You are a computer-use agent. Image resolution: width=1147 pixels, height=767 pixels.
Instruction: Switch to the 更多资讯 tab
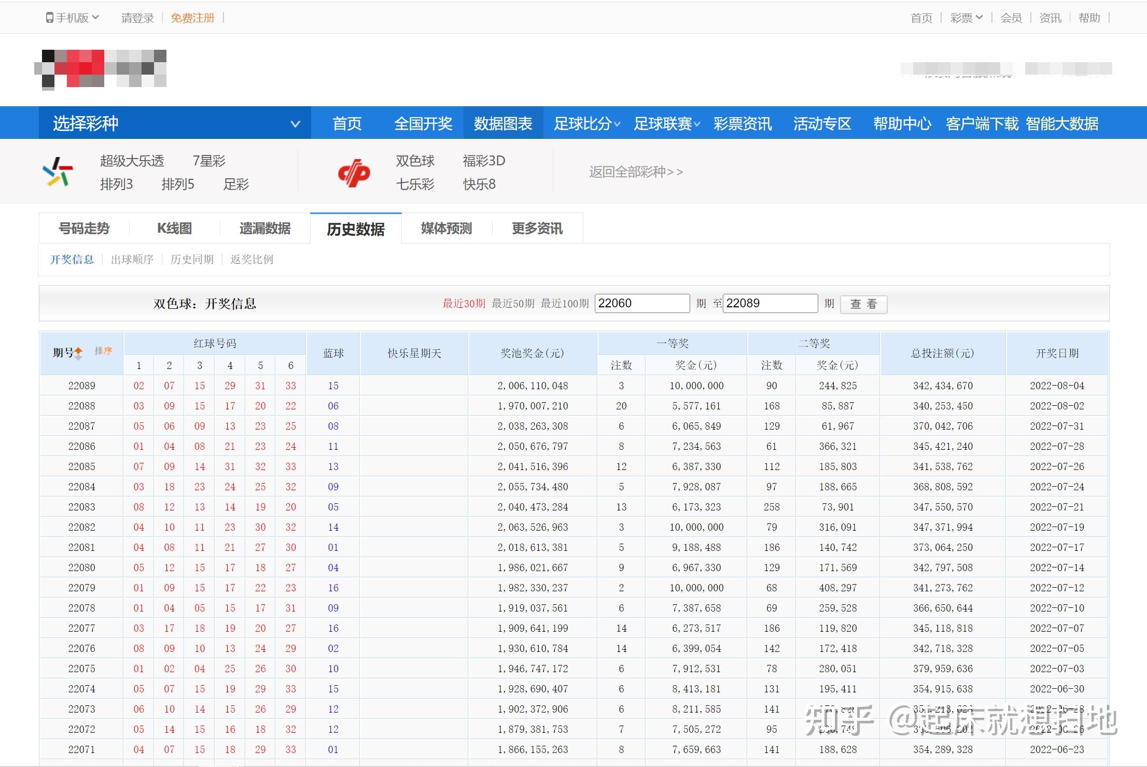(x=537, y=228)
